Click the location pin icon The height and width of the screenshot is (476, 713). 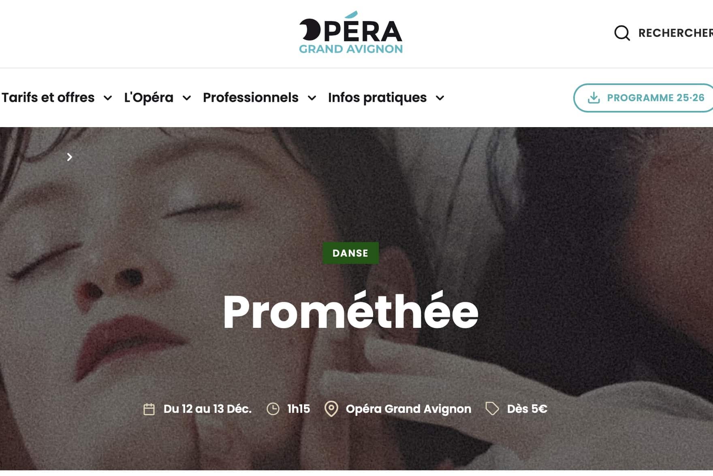[x=331, y=409]
